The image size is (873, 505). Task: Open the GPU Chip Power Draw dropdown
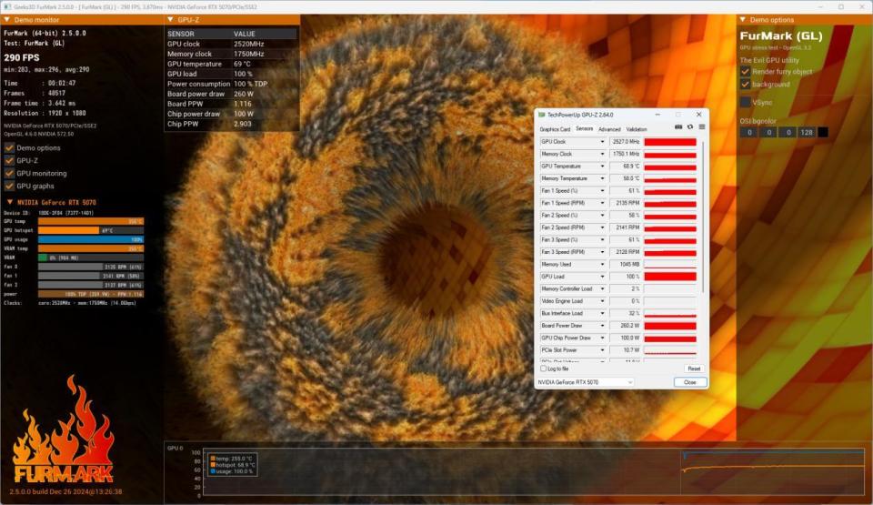(602, 338)
